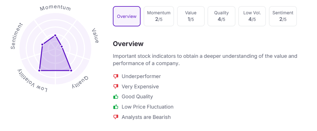Click the thumbs-down icon beside Underperformer
Screen dimensions: 317x131
pyautogui.click(x=116, y=76)
